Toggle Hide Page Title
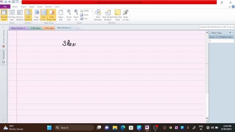Screen dimensions: 235x132 (x=51, y=15)
